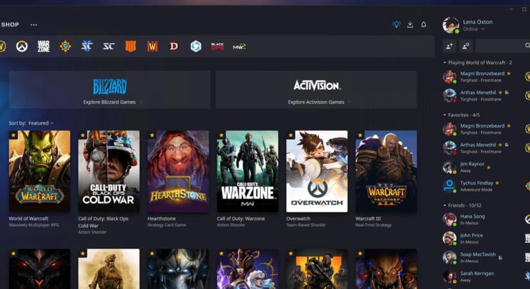Open the Online status dropdown
The width and height of the screenshot is (530, 289).
pos(474,29)
